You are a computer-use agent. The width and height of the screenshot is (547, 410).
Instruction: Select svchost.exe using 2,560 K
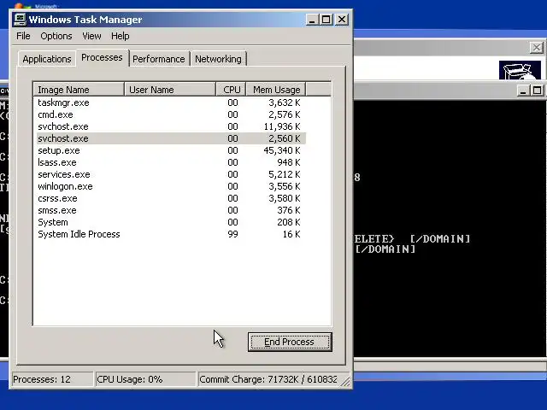[171, 138]
